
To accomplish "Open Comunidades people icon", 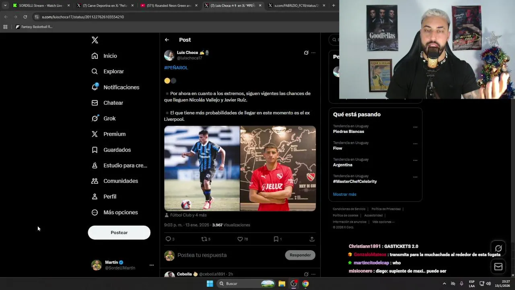I will [95, 181].
